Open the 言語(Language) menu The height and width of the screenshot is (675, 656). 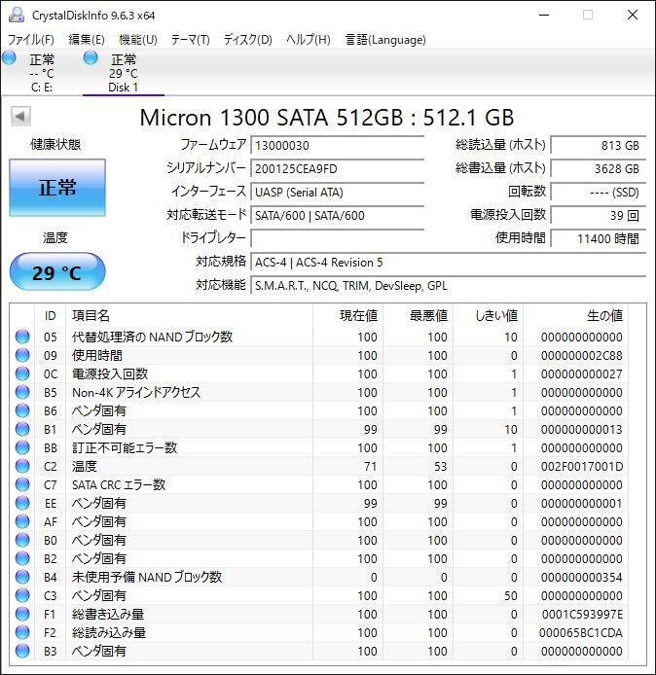coord(385,40)
